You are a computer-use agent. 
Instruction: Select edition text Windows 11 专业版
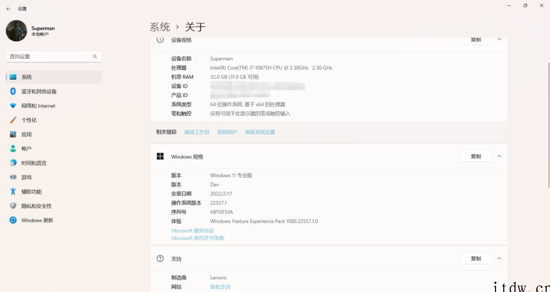click(x=231, y=175)
